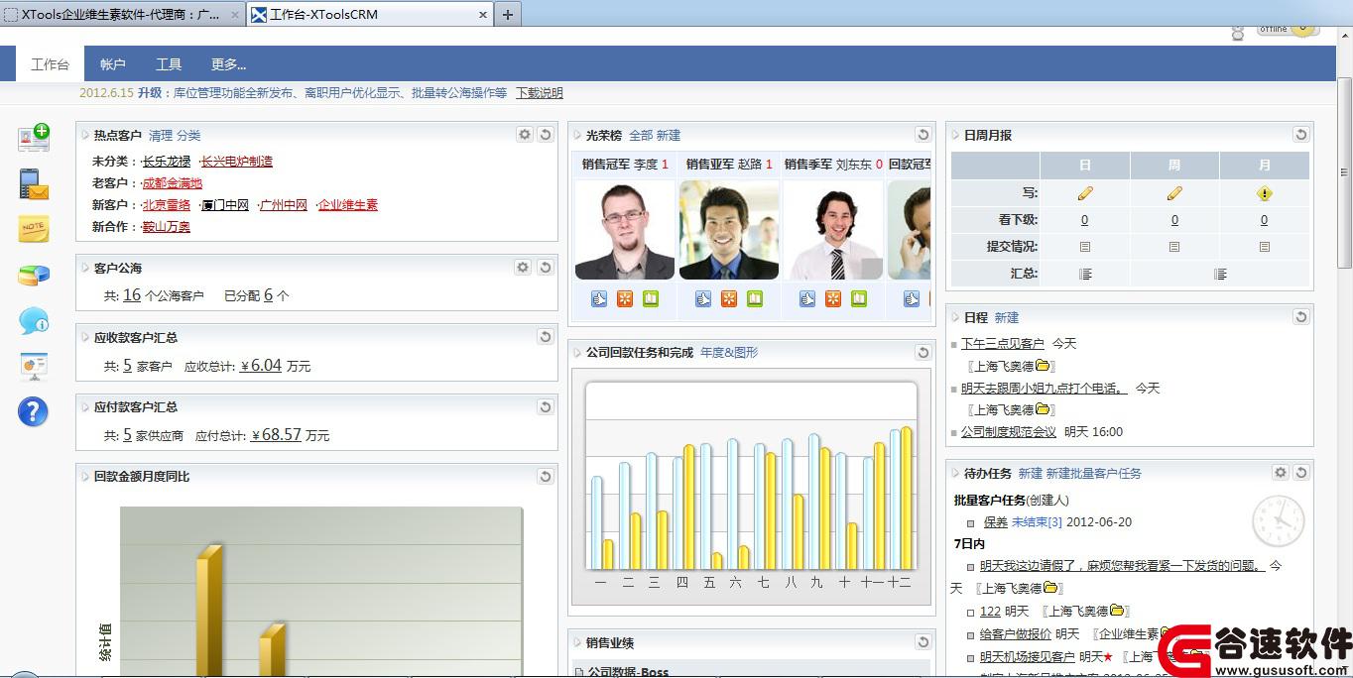Viewport: 1353px width, 678px height.
Task: Refresh the 回款金额月度同比 panel
Action: click(545, 476)
